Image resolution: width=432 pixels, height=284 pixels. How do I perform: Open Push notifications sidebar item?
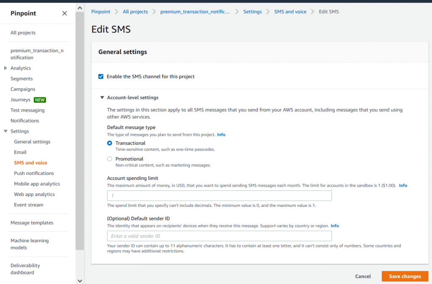34,173
